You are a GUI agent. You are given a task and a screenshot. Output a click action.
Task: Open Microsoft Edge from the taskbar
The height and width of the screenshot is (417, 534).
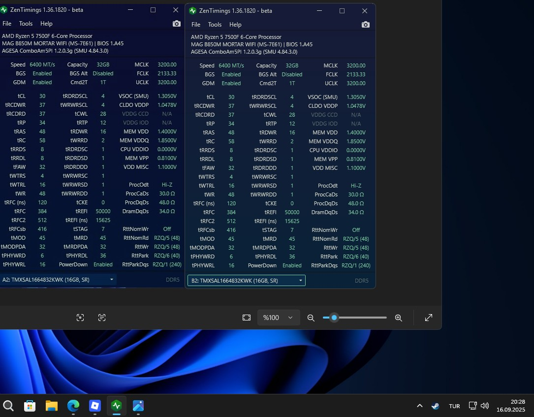point(73,406)
